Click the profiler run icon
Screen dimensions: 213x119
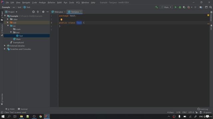[189, 7]
